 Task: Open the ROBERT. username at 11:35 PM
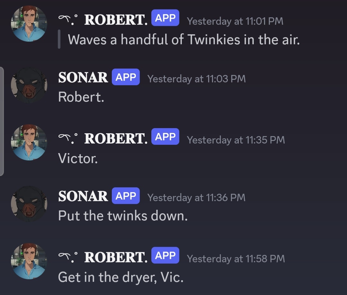pos(116,139)
